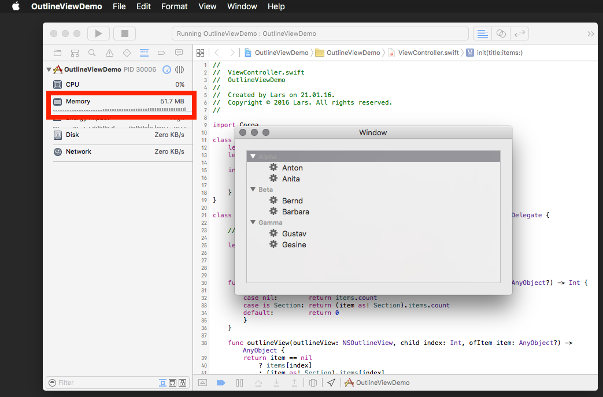Switch to the Standard editor layout
Screen dimensions: 603x397
pos(482,34)
